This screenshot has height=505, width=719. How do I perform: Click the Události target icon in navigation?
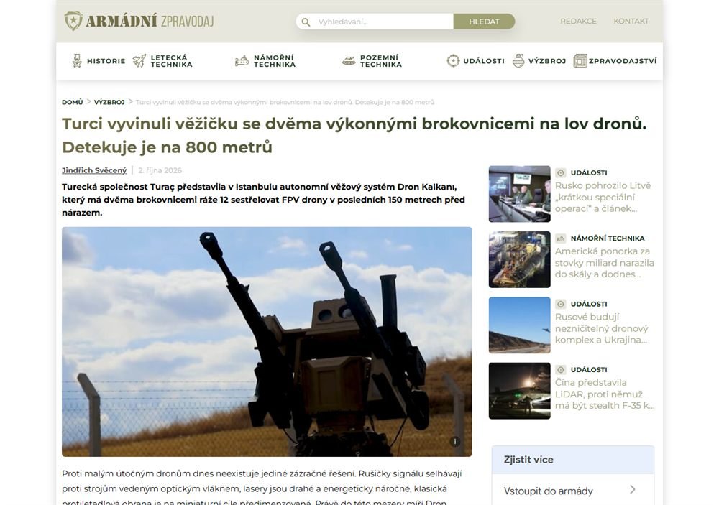(453, 60)
